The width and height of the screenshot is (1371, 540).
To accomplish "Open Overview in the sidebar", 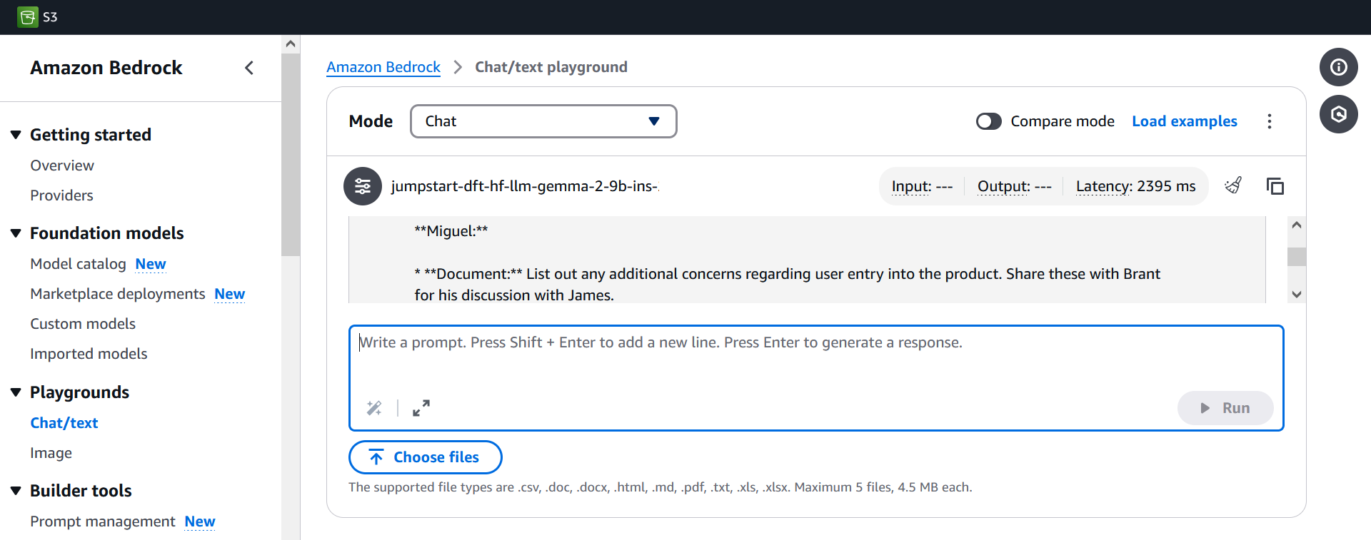I will click(x=62, y=165).
